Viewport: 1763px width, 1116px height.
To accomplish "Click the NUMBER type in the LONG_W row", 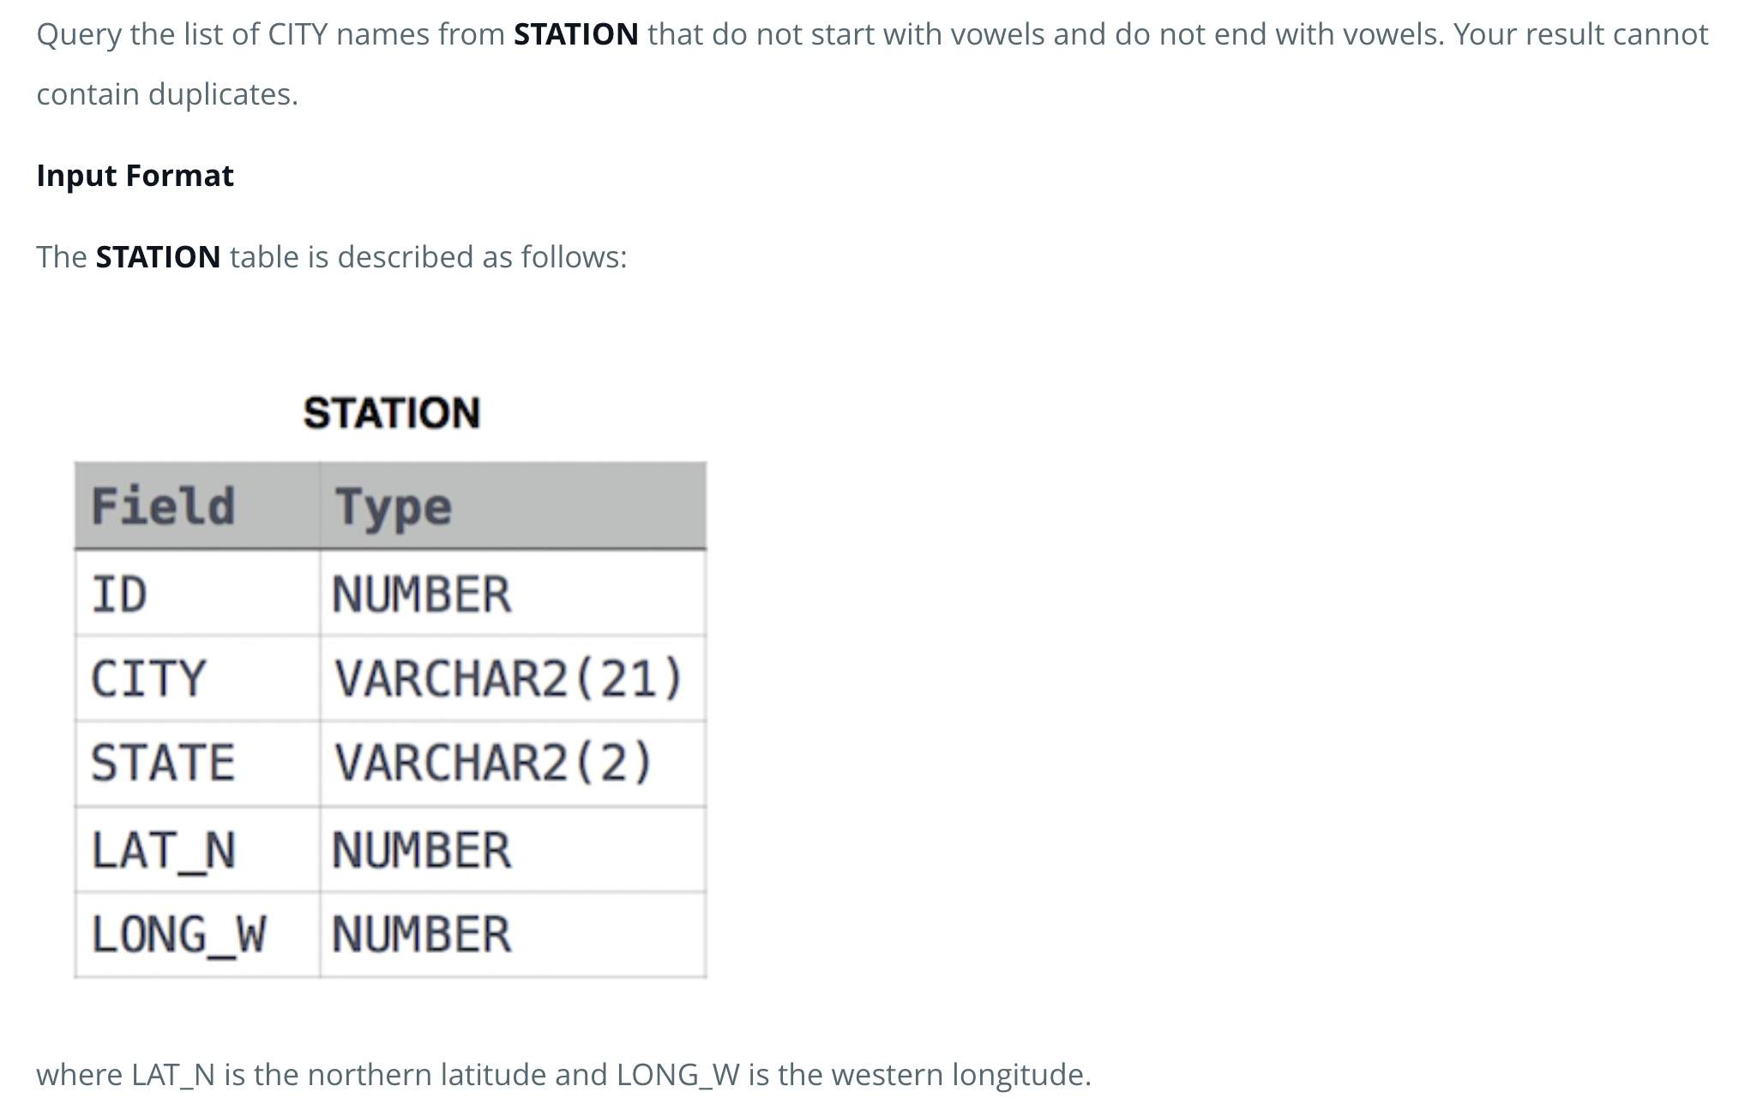I will (x=513, y=934).
